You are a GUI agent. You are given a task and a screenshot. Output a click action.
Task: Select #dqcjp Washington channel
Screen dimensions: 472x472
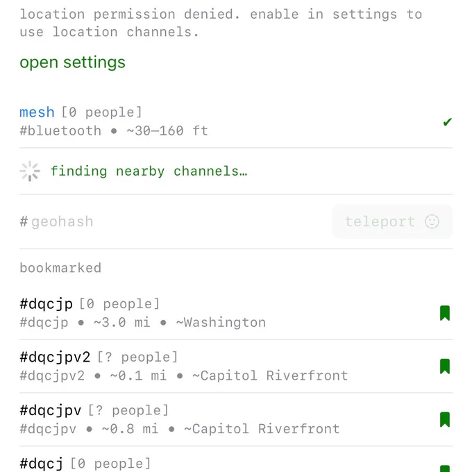pyautogui.click(x=236, y=313)
